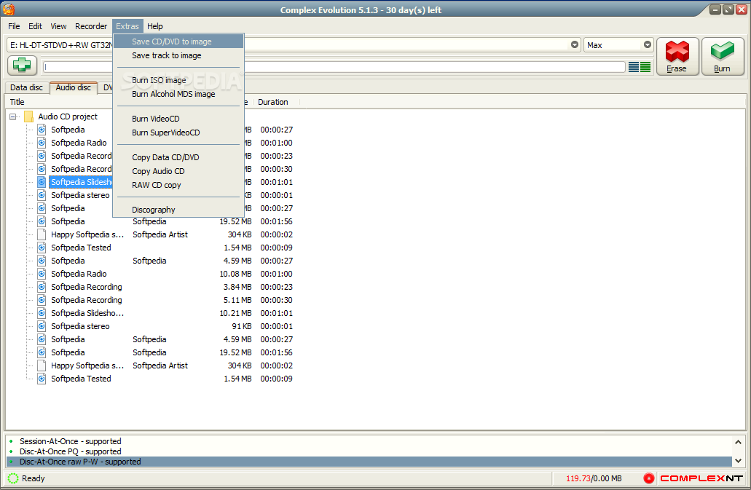
Task: Open the Edit menu
Action: 35,26
